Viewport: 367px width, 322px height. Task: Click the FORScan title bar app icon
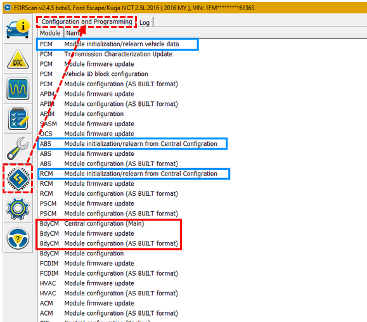(x=8, y=8)
